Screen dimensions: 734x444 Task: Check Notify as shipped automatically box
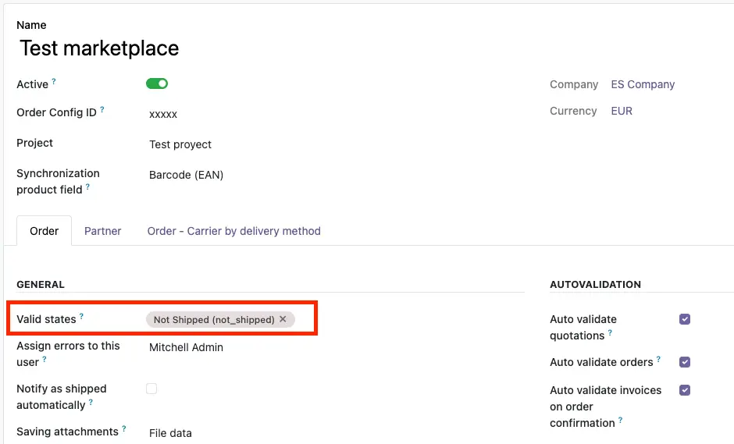tap(151, 389)
